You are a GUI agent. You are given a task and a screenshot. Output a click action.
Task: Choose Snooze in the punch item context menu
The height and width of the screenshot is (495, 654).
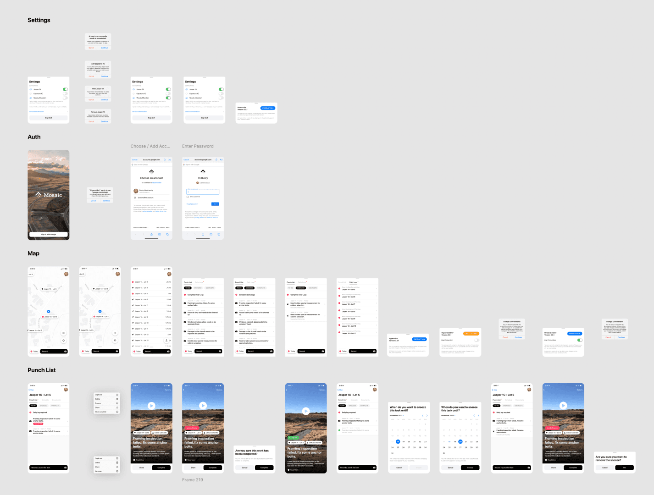[x=106, y=403]
